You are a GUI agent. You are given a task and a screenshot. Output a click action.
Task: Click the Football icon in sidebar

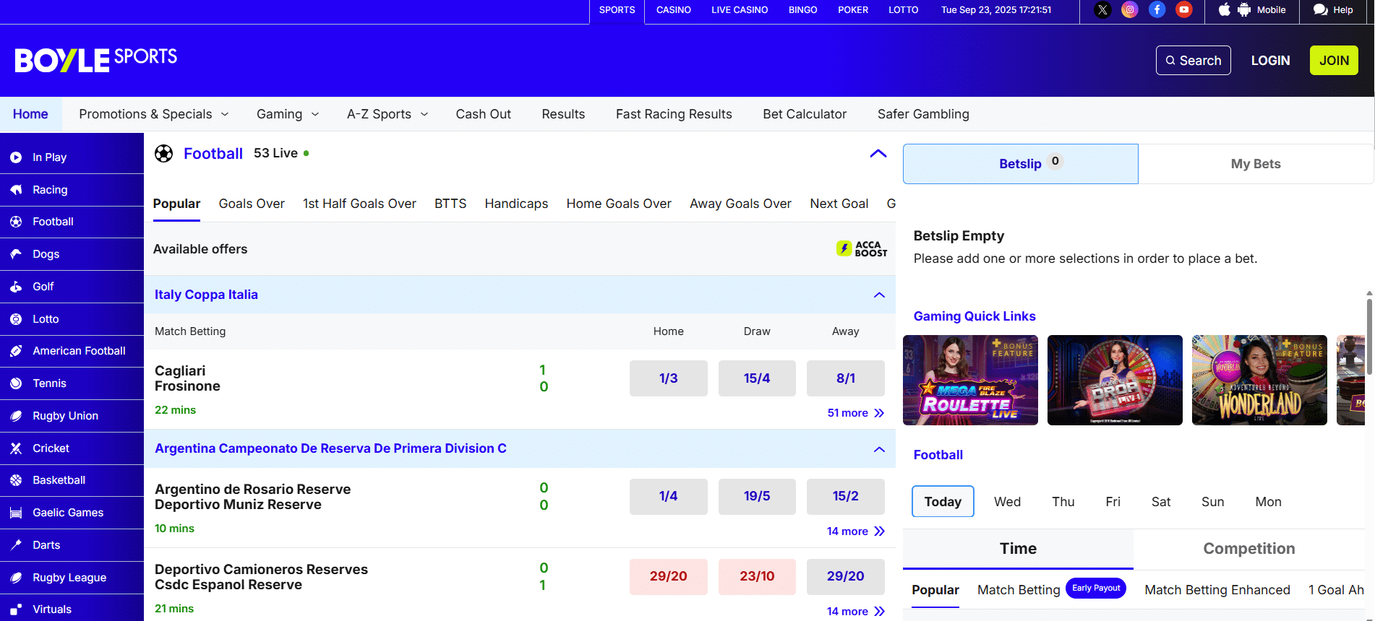pyautogui.click(x=16, y=222)
